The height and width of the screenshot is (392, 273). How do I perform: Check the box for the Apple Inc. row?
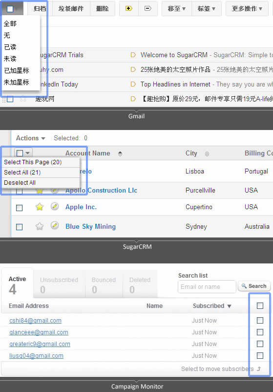click(19, 208)
